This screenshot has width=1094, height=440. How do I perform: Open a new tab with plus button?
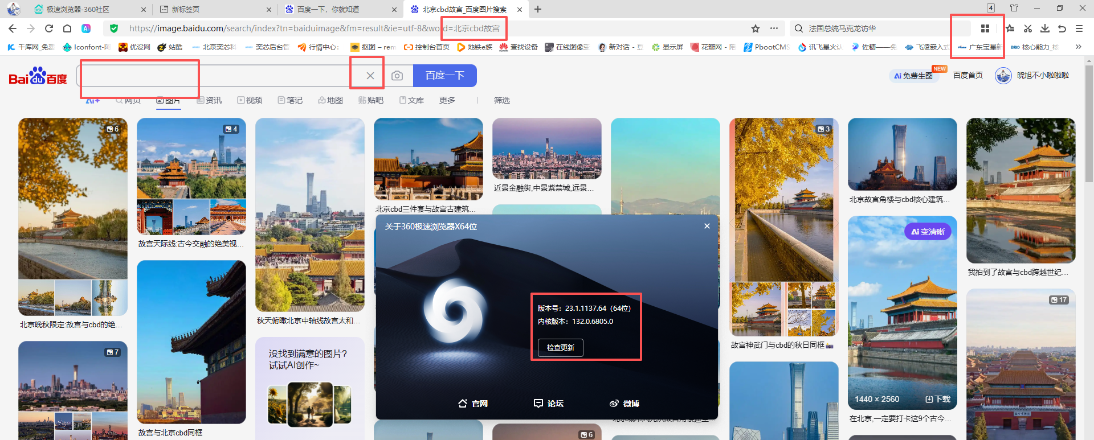point(538,9)
